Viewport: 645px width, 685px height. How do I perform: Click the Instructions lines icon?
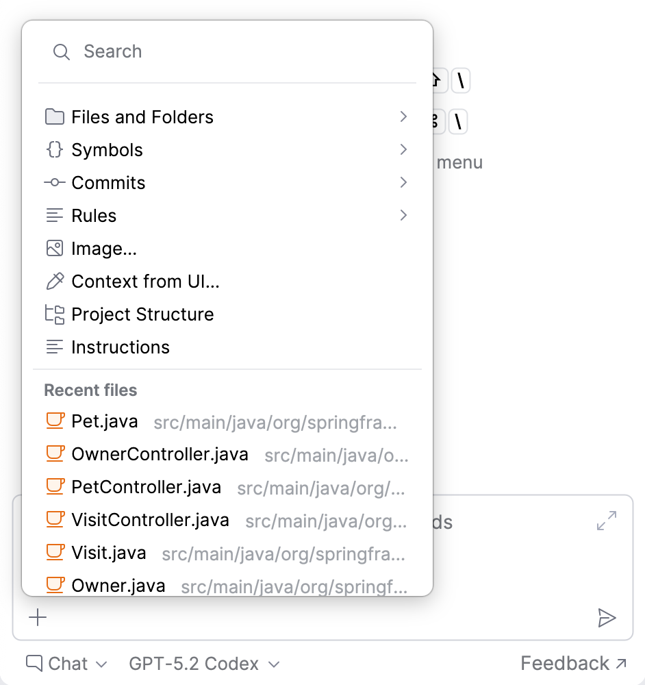pyautogui.click(x=55, y=347)
